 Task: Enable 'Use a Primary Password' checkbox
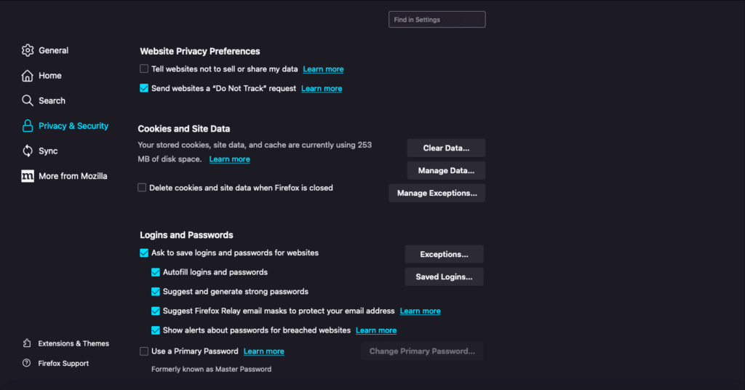pos(144,351)
